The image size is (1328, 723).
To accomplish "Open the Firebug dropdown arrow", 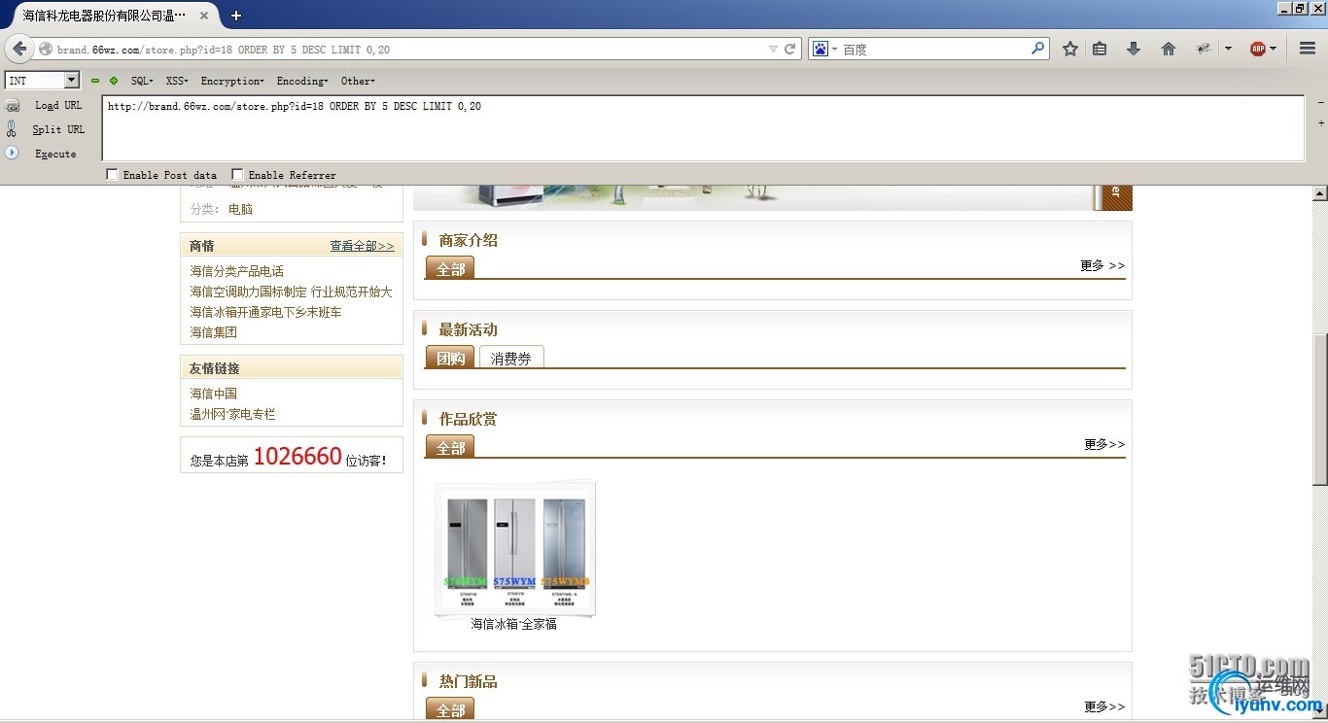I will point(1228,49).
